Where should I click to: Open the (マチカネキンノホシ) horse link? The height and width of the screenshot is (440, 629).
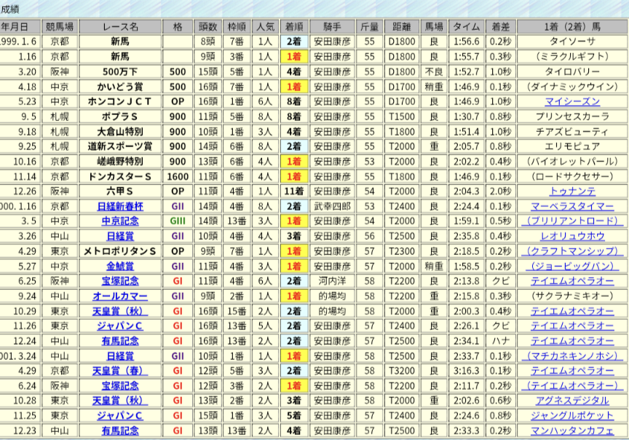click(571, 356)
